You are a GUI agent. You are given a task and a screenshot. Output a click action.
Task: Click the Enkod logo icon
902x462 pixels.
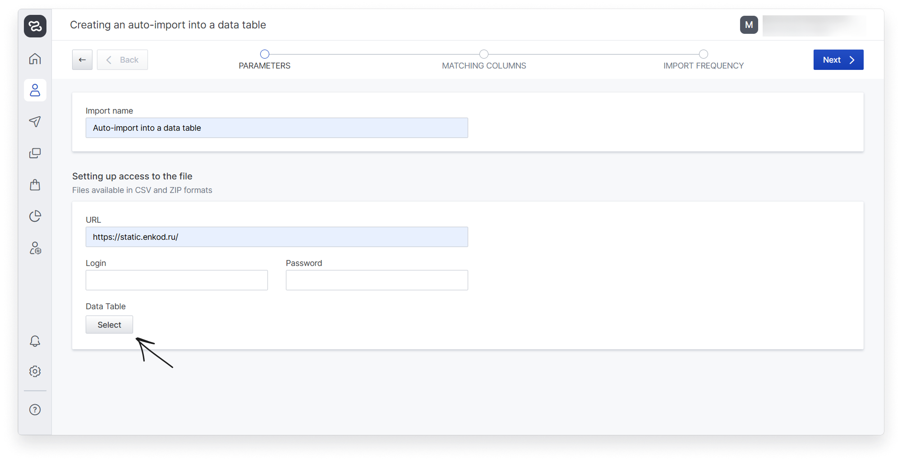(35, 26)
